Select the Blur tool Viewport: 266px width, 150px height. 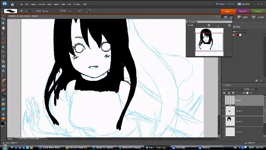pyautogui.click(x=3, y=114)
